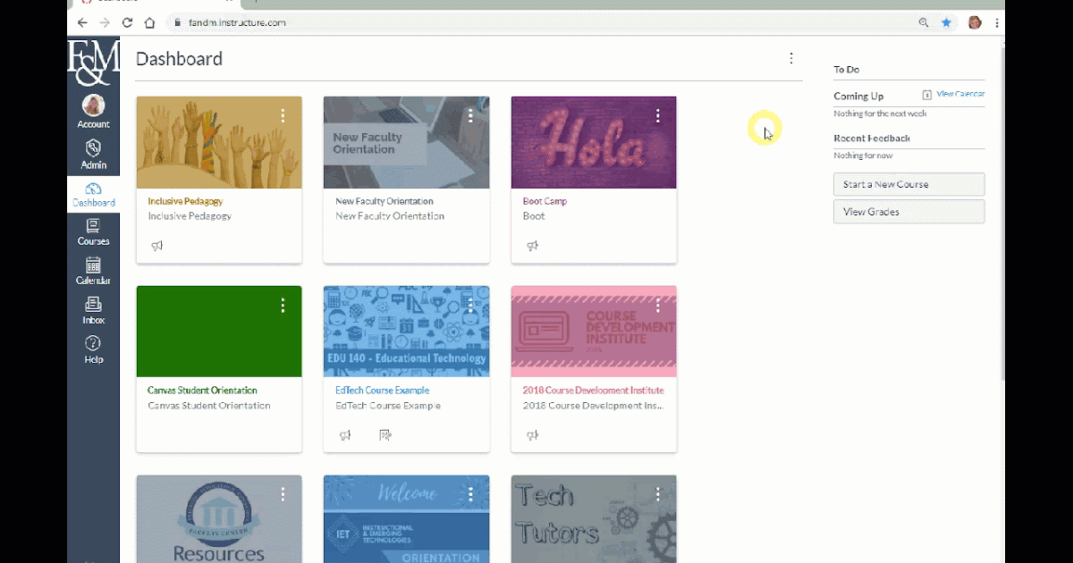The height and width of the screenshot is (563, 1073).
Task: Open View Calendar link
Action: click(960, 94)
